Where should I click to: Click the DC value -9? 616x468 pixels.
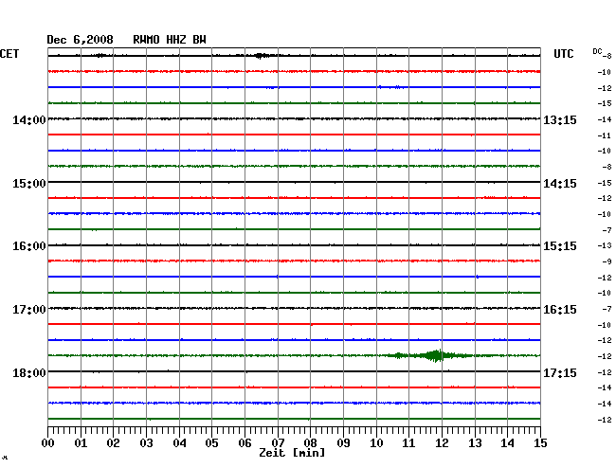[x=607, y=261]
